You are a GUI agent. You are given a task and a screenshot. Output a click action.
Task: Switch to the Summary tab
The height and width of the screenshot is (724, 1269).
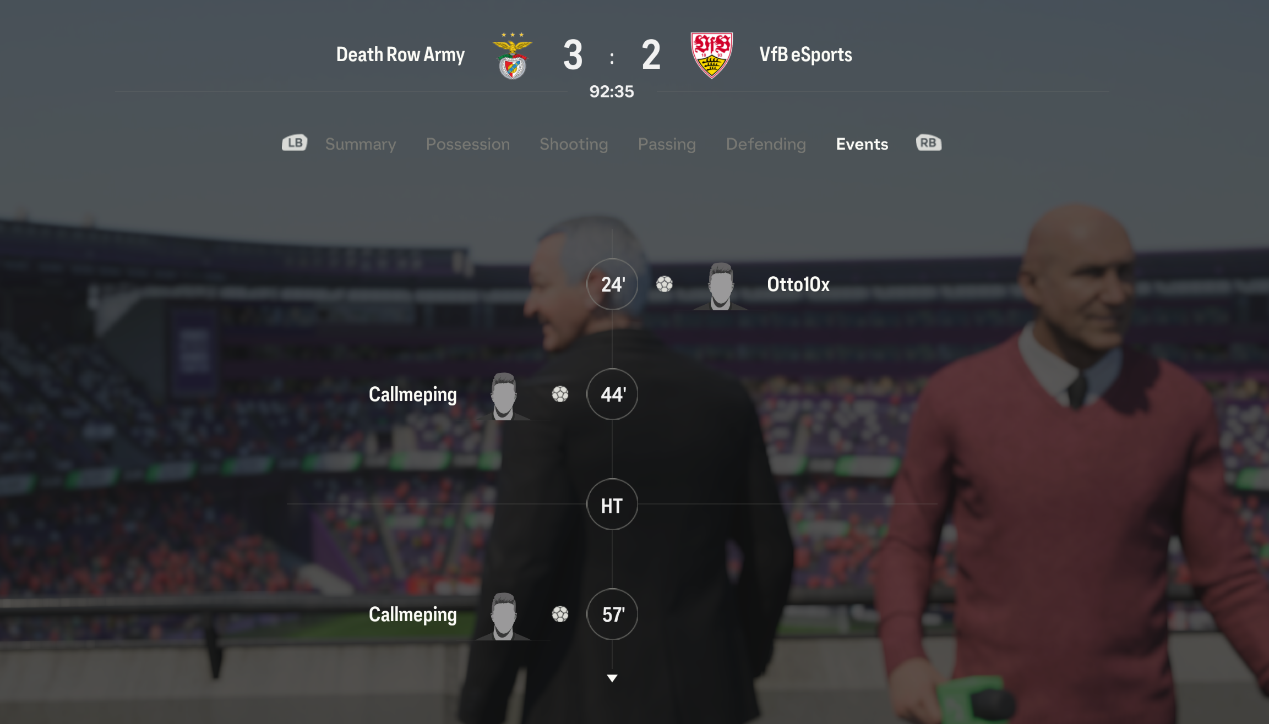pos(361,144)
